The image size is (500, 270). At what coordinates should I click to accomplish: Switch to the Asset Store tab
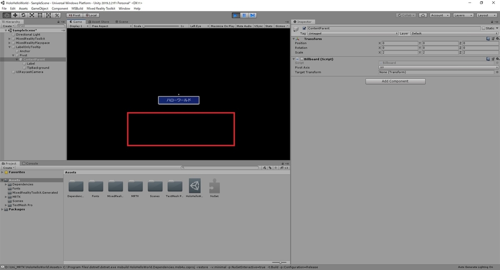(x=98, y=22)
